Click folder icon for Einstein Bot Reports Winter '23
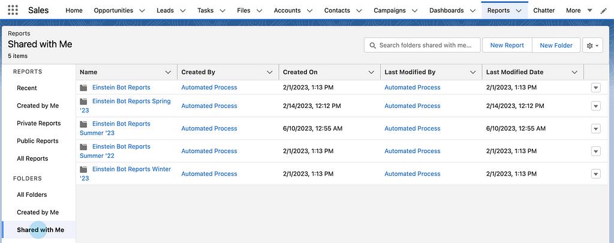Screen dimensions: 614x243 84,170
